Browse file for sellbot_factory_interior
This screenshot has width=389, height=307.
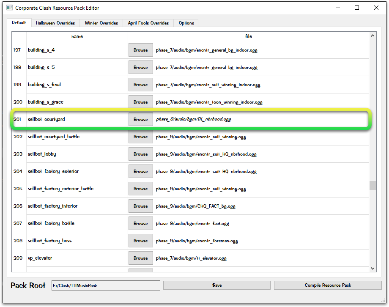(x=141, y=206)
